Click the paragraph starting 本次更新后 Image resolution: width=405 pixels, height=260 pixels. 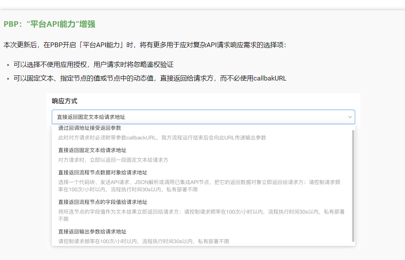pyautogui.click(x=145, y=45)
